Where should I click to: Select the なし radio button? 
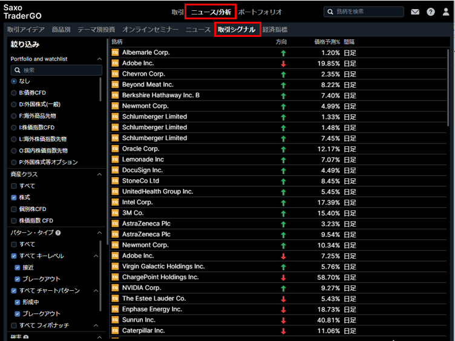pos(14,81)
